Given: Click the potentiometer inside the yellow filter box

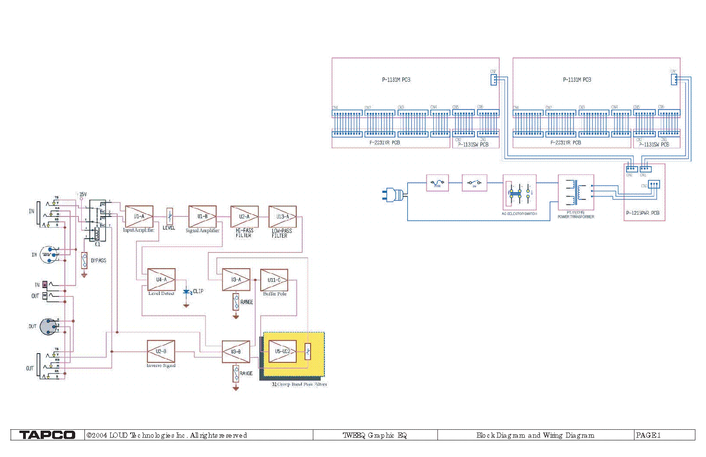Looking at the screenshot, I should pos(308,352).
